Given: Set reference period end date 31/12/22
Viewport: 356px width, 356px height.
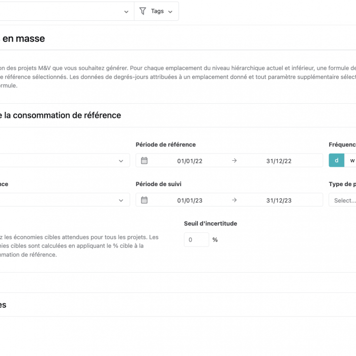Looking at the screenshot, I should (279, 161).
